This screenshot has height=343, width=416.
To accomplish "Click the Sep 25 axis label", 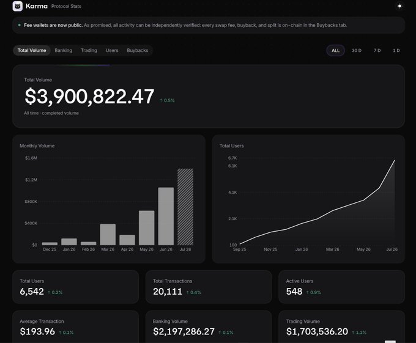I will pos(240,249).
